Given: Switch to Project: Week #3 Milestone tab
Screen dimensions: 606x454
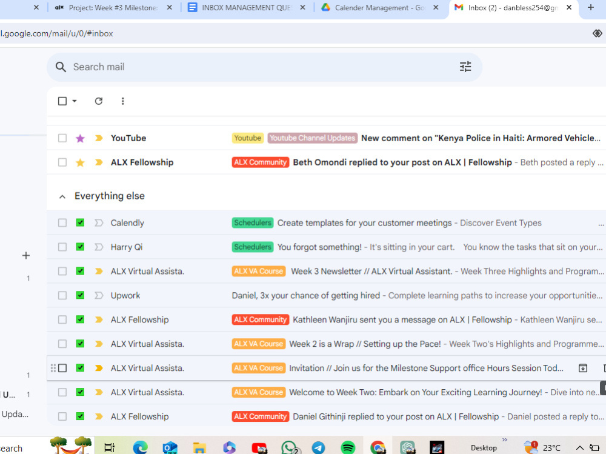Looking at the screenshot, I should pyautogui.click(x=113, y=8).
